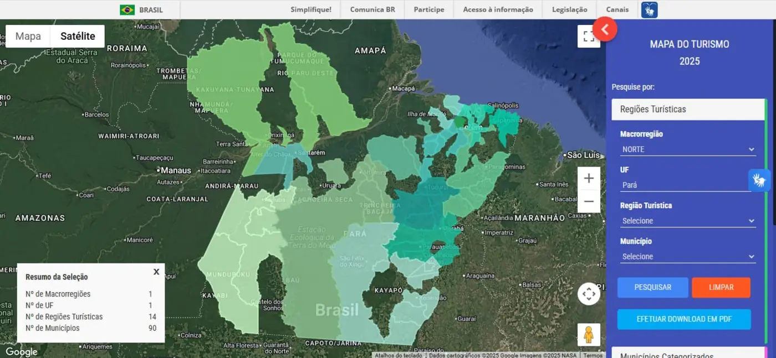The height and width of the screenshot is (358, 776).
Task: Open Acesso à informação menu
Action: click(498, 9)
